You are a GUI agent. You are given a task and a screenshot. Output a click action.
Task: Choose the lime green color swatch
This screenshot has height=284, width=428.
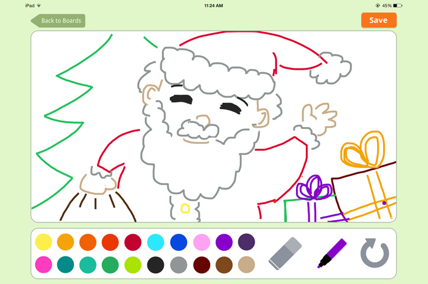click(x=133, y=264)
